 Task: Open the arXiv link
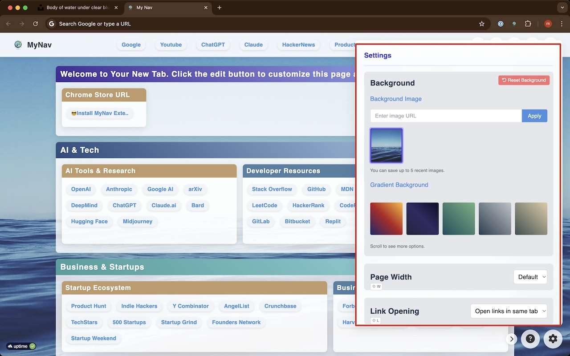pos(195,189)
